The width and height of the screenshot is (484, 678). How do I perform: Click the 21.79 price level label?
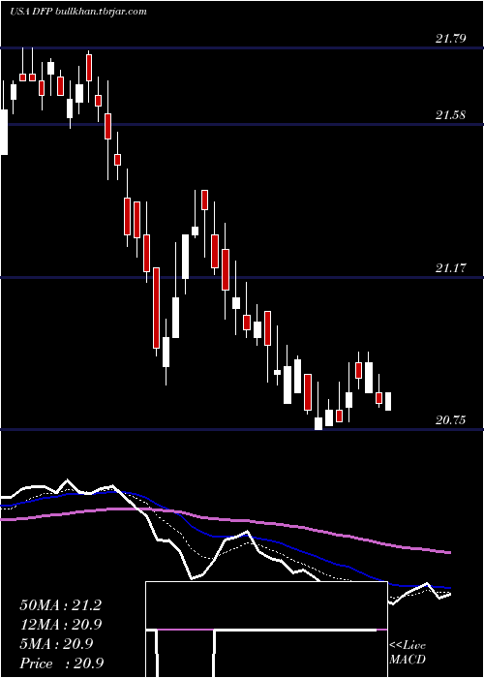[x=450, y=39]
